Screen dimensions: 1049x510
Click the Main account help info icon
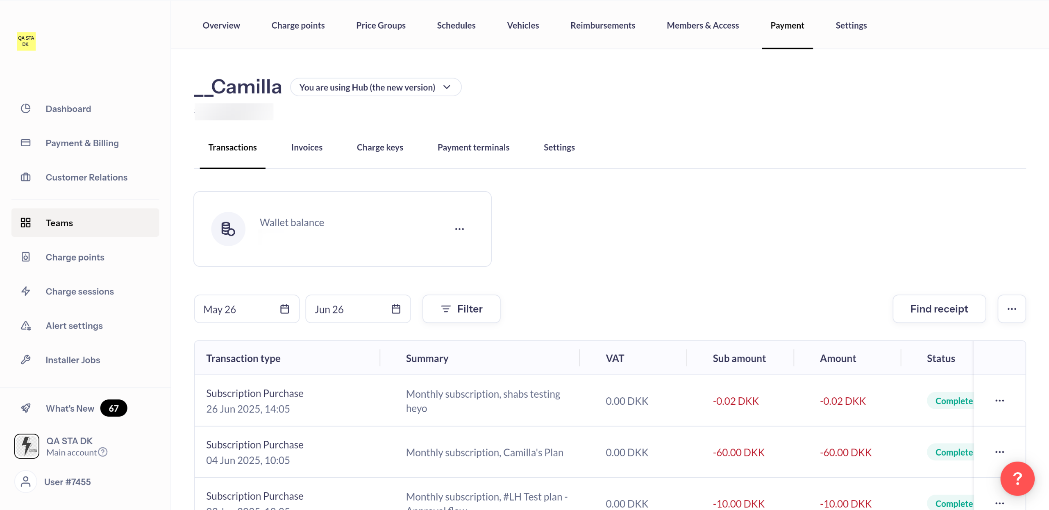[x=103, y=452]
